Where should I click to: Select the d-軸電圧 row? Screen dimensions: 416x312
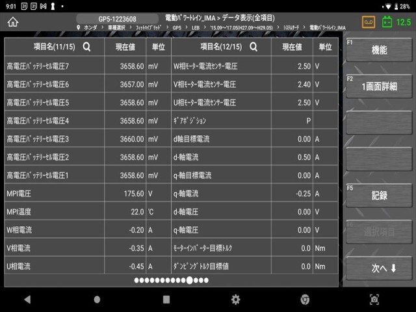click(x=255, y=212)
